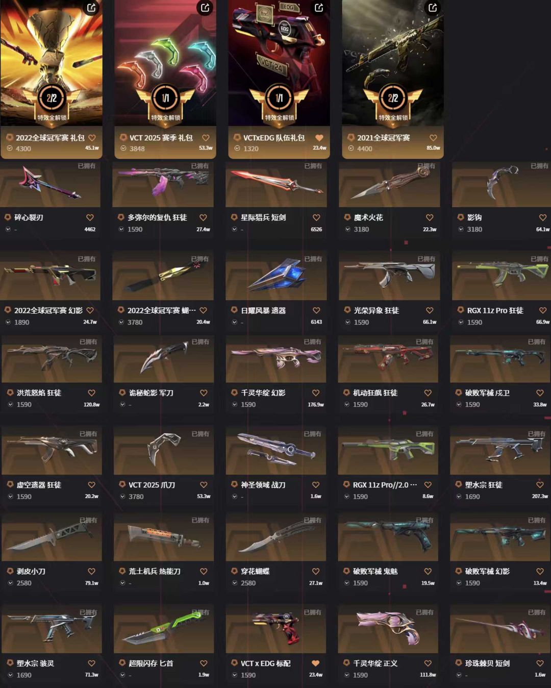
Task: Toggle heart on 塑水宗 狂徒
Action: click(x=540, y=485)
